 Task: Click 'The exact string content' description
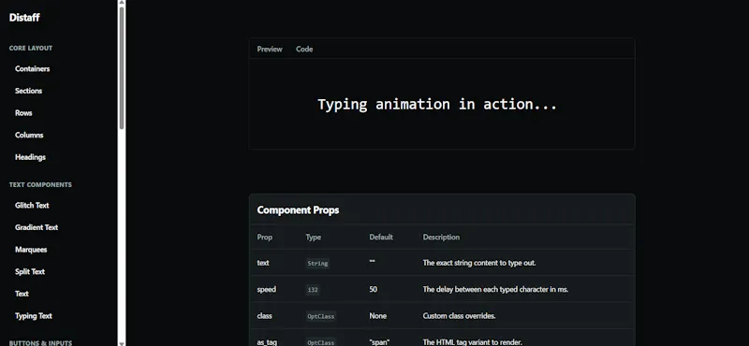(479, 263)
